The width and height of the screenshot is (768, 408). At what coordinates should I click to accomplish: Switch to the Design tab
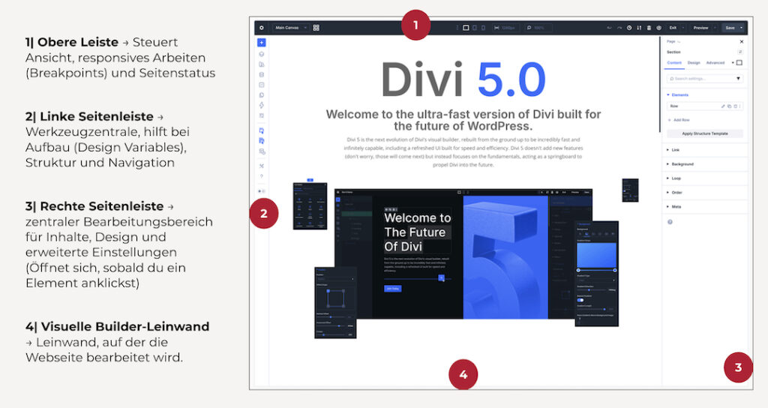[x=694, y=63]
